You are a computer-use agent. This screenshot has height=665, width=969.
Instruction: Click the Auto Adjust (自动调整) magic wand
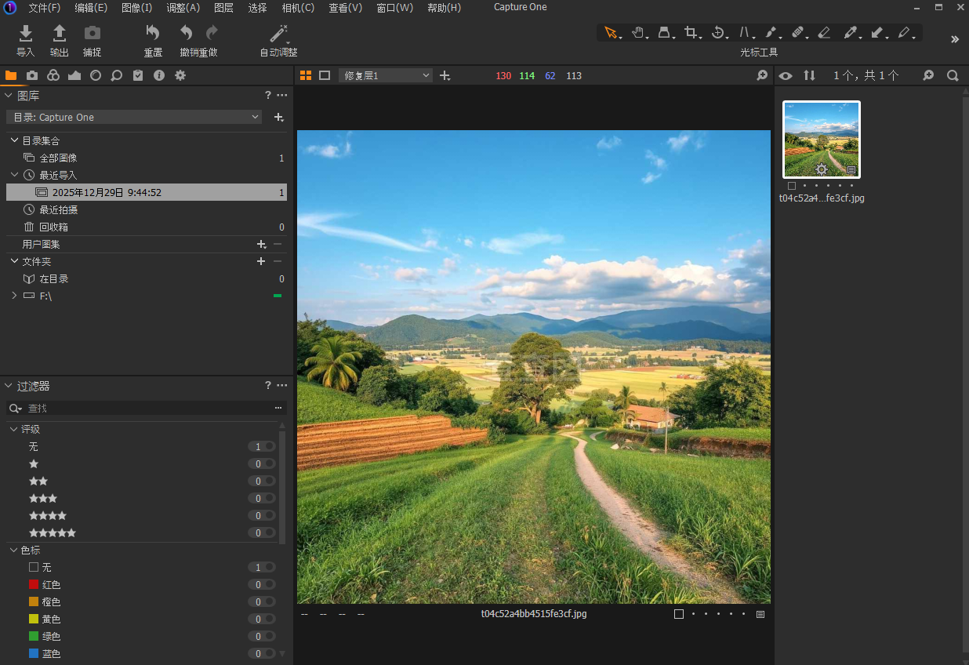[x=278, y=34]
